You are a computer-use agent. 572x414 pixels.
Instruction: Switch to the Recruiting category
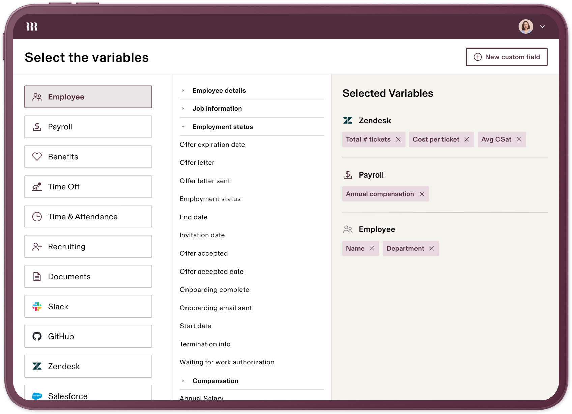88,246
